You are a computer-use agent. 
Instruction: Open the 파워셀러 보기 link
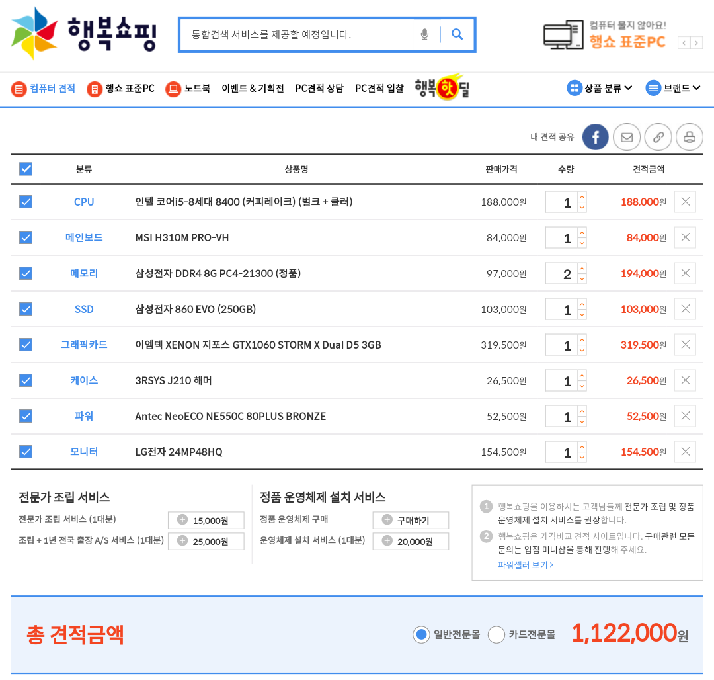(x=526, y=565)
